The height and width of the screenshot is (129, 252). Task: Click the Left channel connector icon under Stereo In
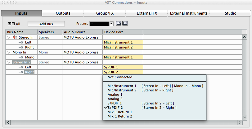(x=21, y=42)
